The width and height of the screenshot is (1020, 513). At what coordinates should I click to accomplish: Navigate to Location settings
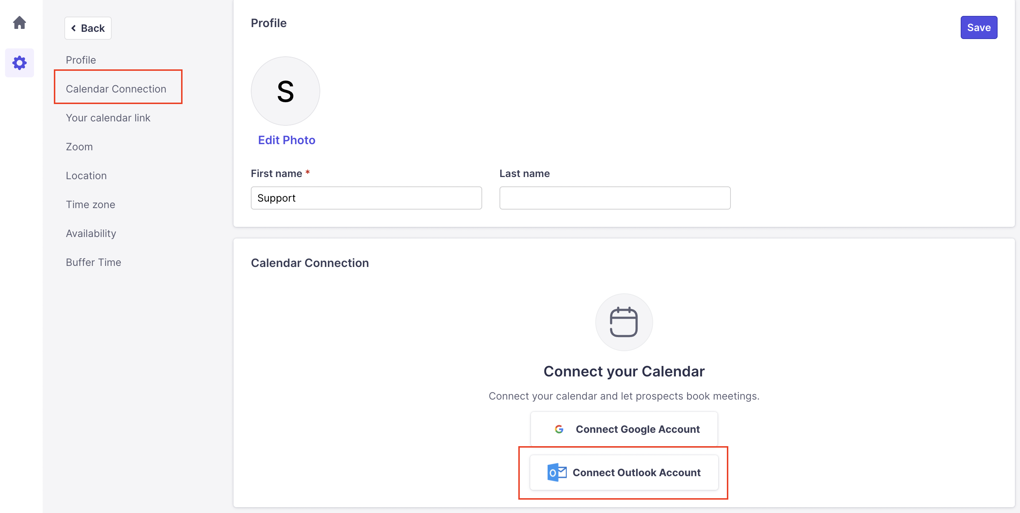click(86, 175)
